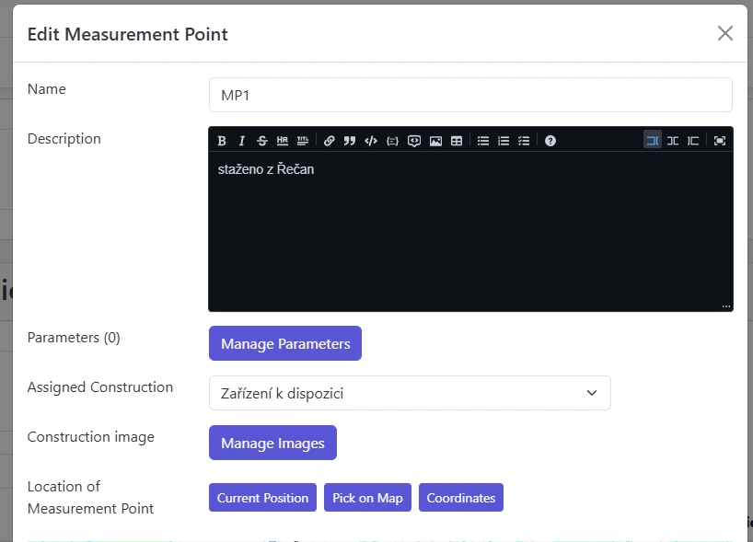Insert a table in the description editor

pos(456,140)
